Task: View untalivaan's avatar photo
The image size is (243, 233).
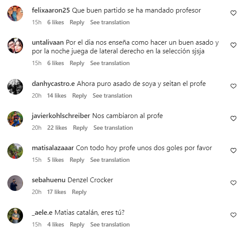Action: pos(15,46)
